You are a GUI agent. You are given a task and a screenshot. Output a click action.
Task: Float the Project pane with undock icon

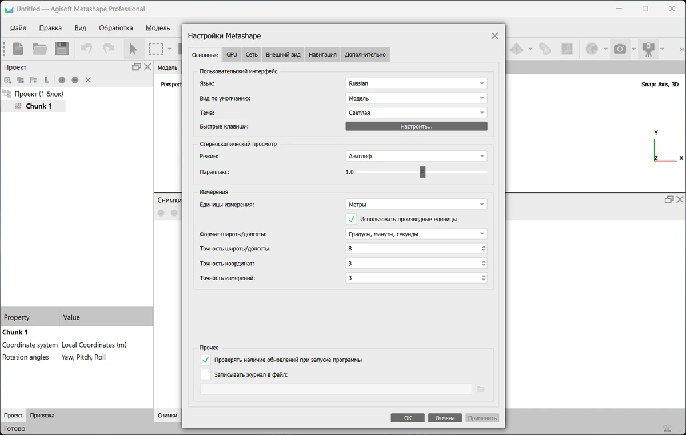tap(137, 67)
